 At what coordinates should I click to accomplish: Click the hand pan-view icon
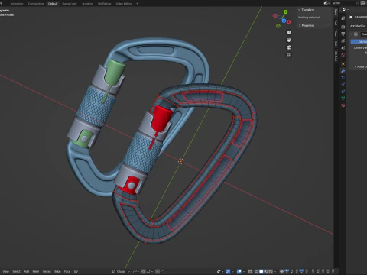coord(289,40)
